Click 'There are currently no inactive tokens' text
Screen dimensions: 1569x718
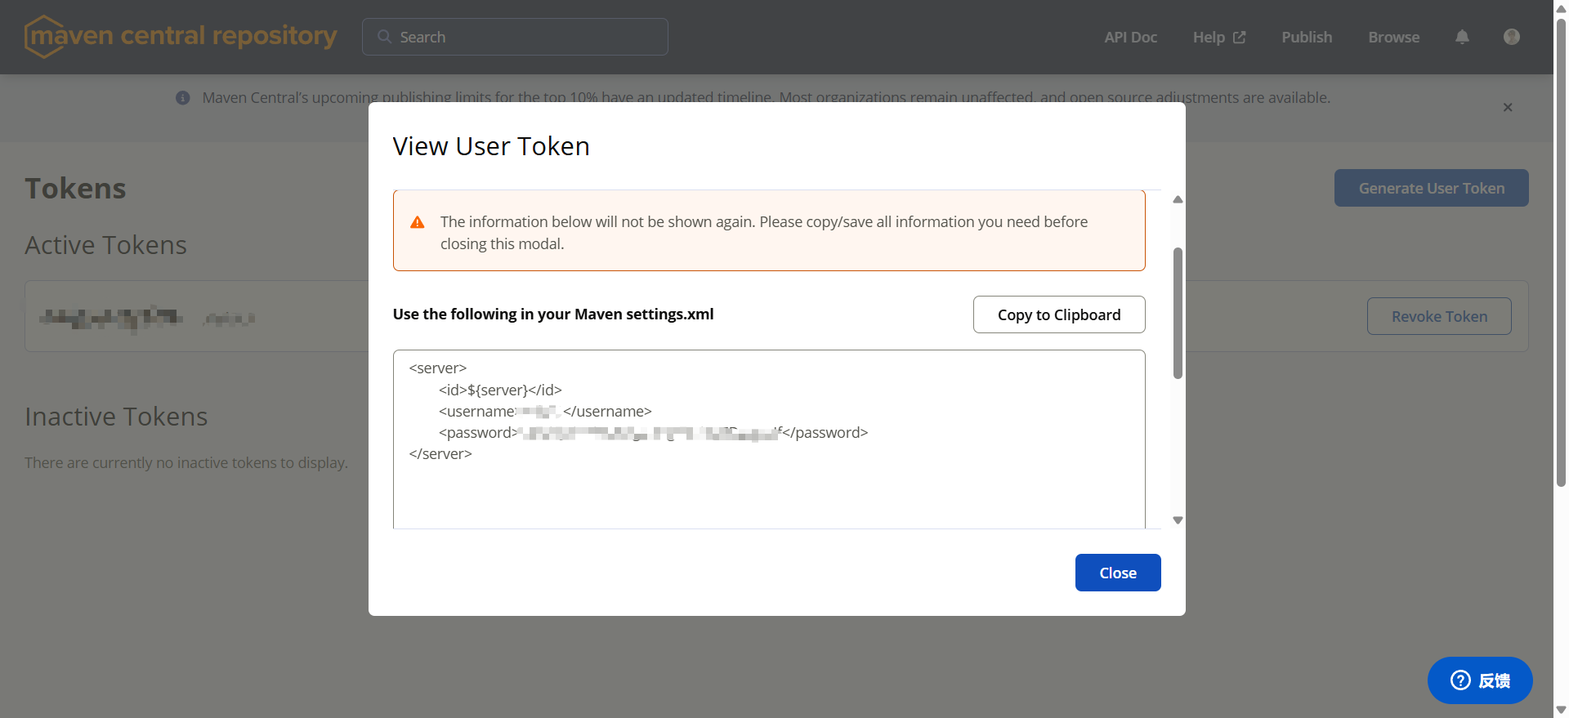point(186,463)
